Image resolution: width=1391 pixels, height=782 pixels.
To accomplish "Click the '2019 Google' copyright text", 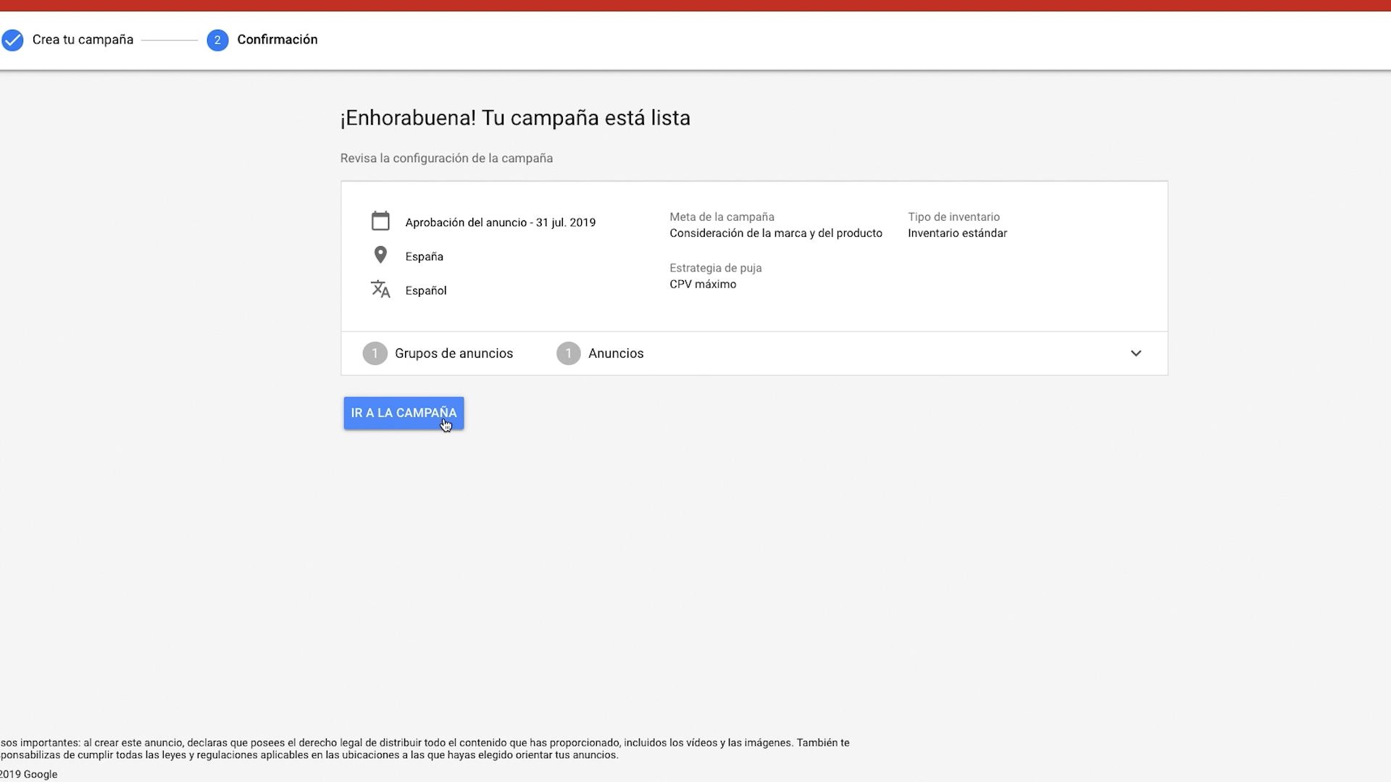I will [29, 774].
